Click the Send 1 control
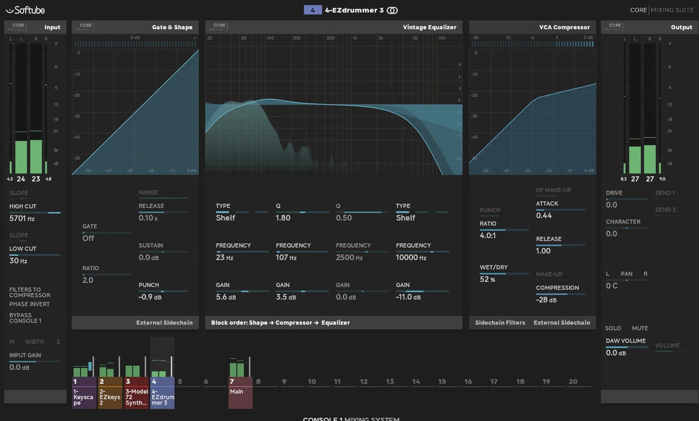Screen dimensions: 699x421 click(665, 194)
